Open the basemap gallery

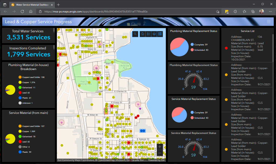click(160, 34)
